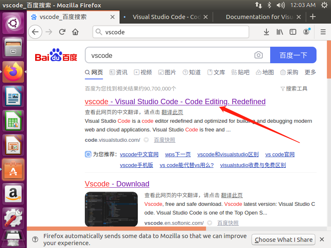Screen dimensions: 331x248
Task: Launch LibreOffice Calc from dock
Action: point(13,121)
